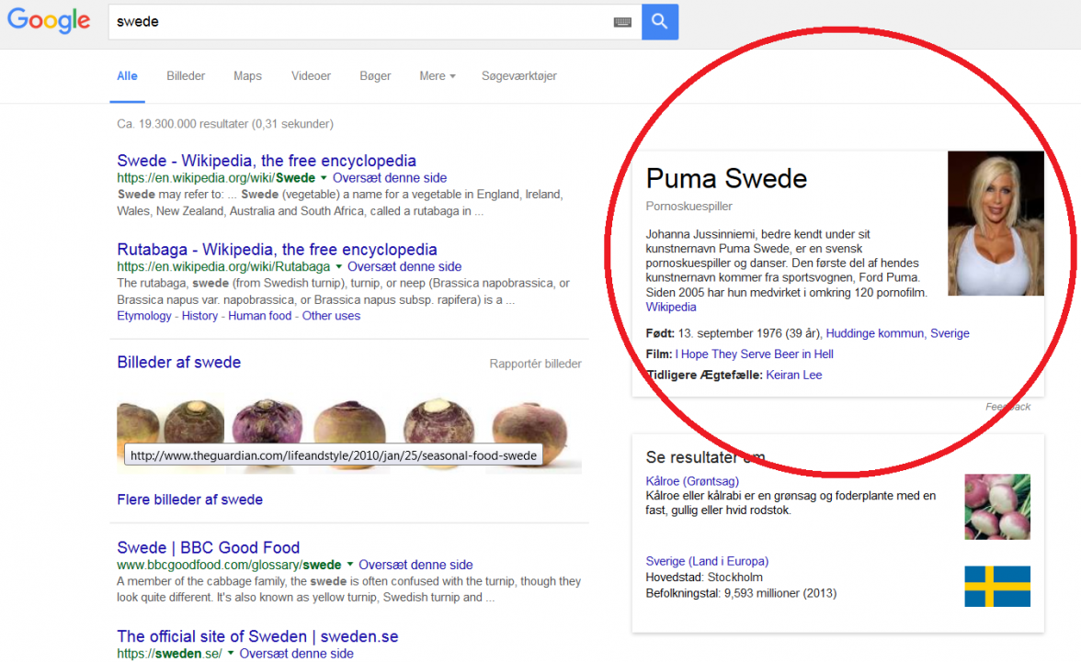Open the Huddinge kommun, Sverige link

pos(897,333)
